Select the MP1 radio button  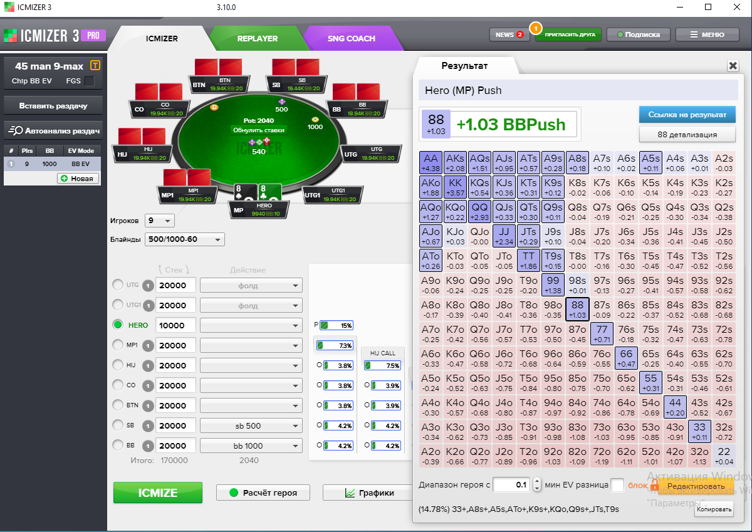point(118,345)
